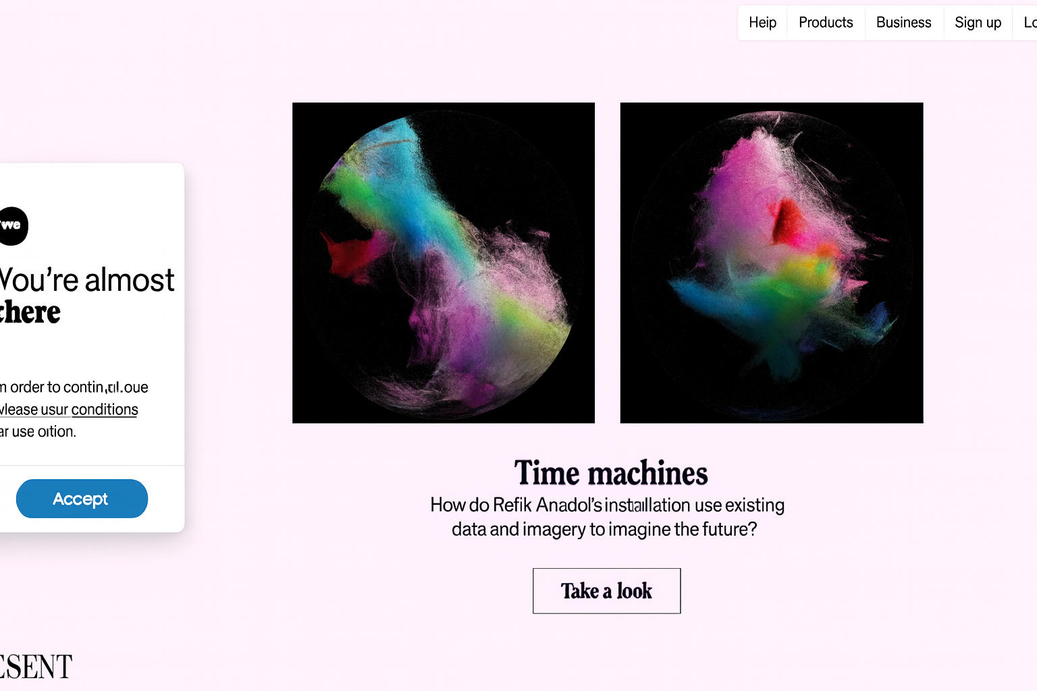Viewport: 1037px width, 691px height.
Task: Accept the terms with the blue button
Action: [82, 499]
